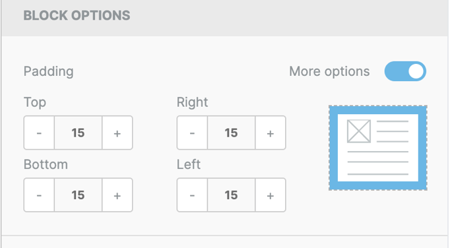Click the Top padding number field
The width and height of the screenshot is (454, 248).
[x=78, y=133]
